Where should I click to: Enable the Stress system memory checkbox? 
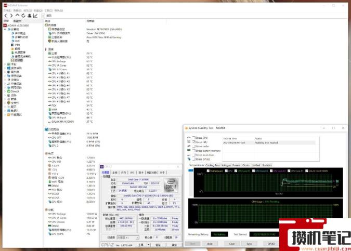194,150
